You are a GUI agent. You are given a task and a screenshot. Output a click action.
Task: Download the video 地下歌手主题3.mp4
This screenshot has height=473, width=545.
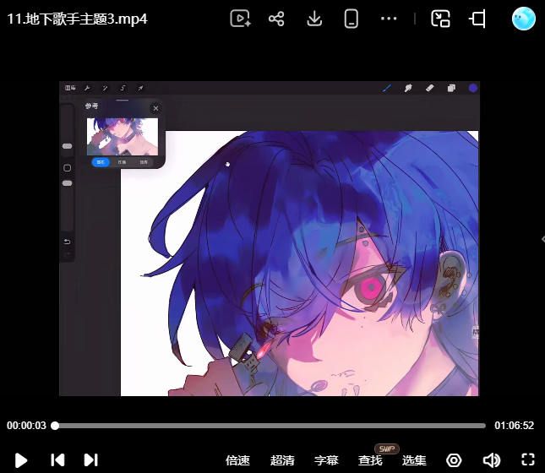[x=314, y=19]
